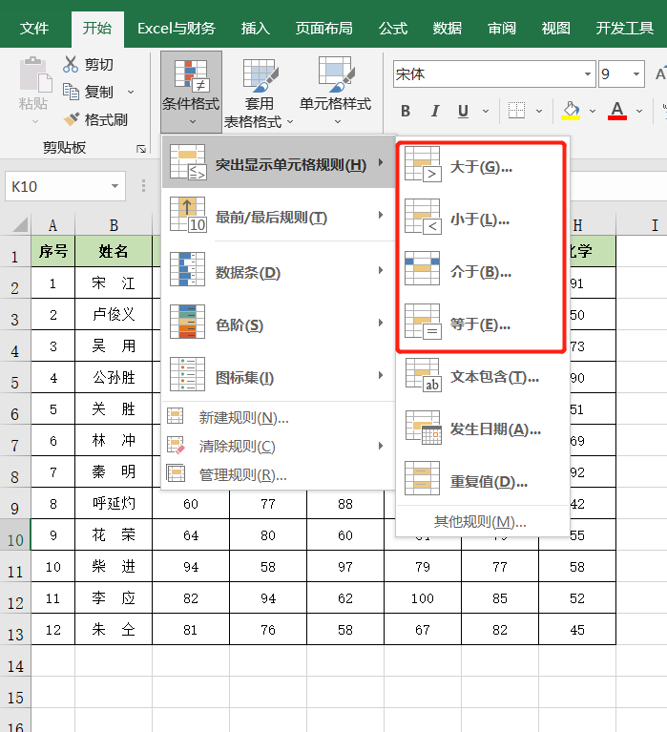667x732 pixels.
Task: Click cell containing 公孙胜
Action: click(x=114, y=377)
